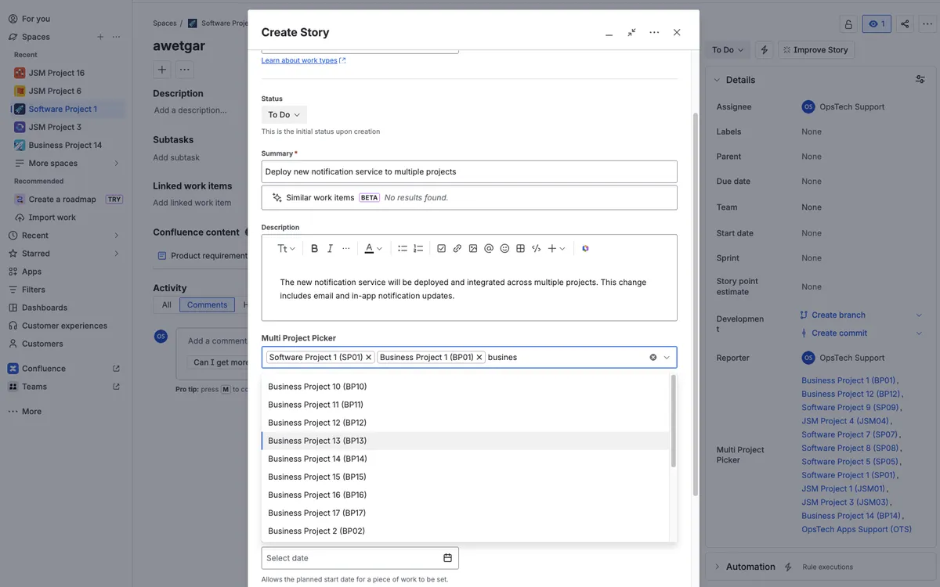Screen dimensions: 940x587
Task: Click the dropdown list scrollbar
Action: (x=673, y=420)
